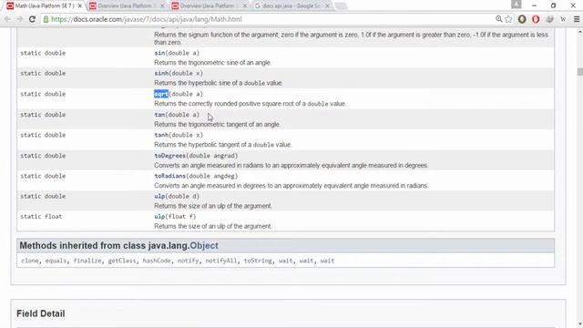The image size is (583, 328).
Task: Click the notifyAll inherited method
Action: tap(220, 261)
